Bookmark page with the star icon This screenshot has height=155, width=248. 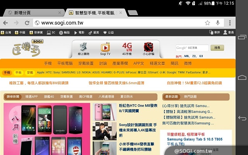click(207, 23)
